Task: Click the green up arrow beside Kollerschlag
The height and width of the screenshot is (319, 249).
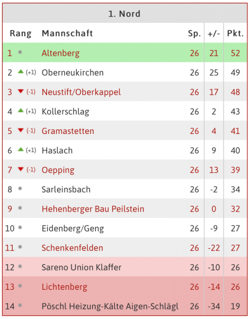Action: [21, 111]
